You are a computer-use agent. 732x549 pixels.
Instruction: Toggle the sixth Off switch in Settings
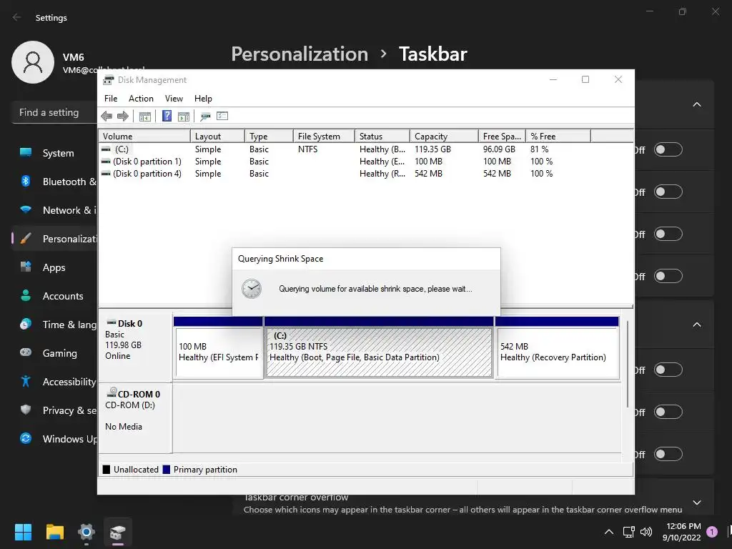point(668,412)
